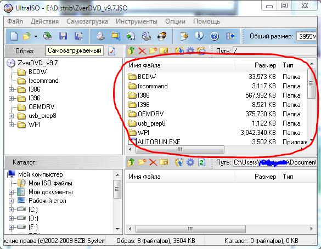
Task: Click the Burn CD/DVD image flame icon
Action: 162,36
